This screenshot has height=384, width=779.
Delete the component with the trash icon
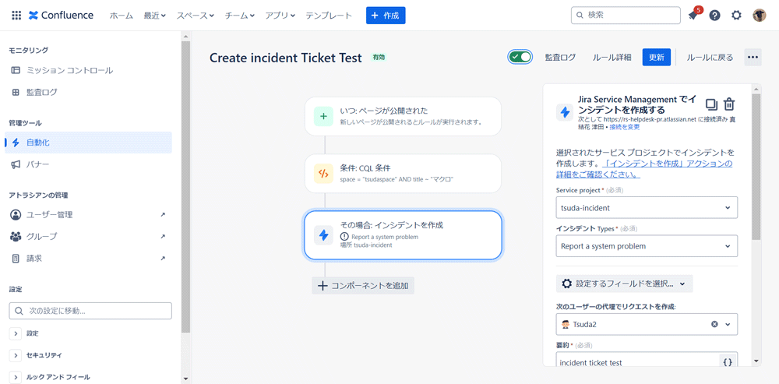tap(729, 104)
